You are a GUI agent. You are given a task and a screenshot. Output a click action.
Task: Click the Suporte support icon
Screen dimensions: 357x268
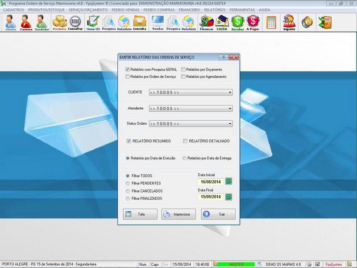coord(289,22)
